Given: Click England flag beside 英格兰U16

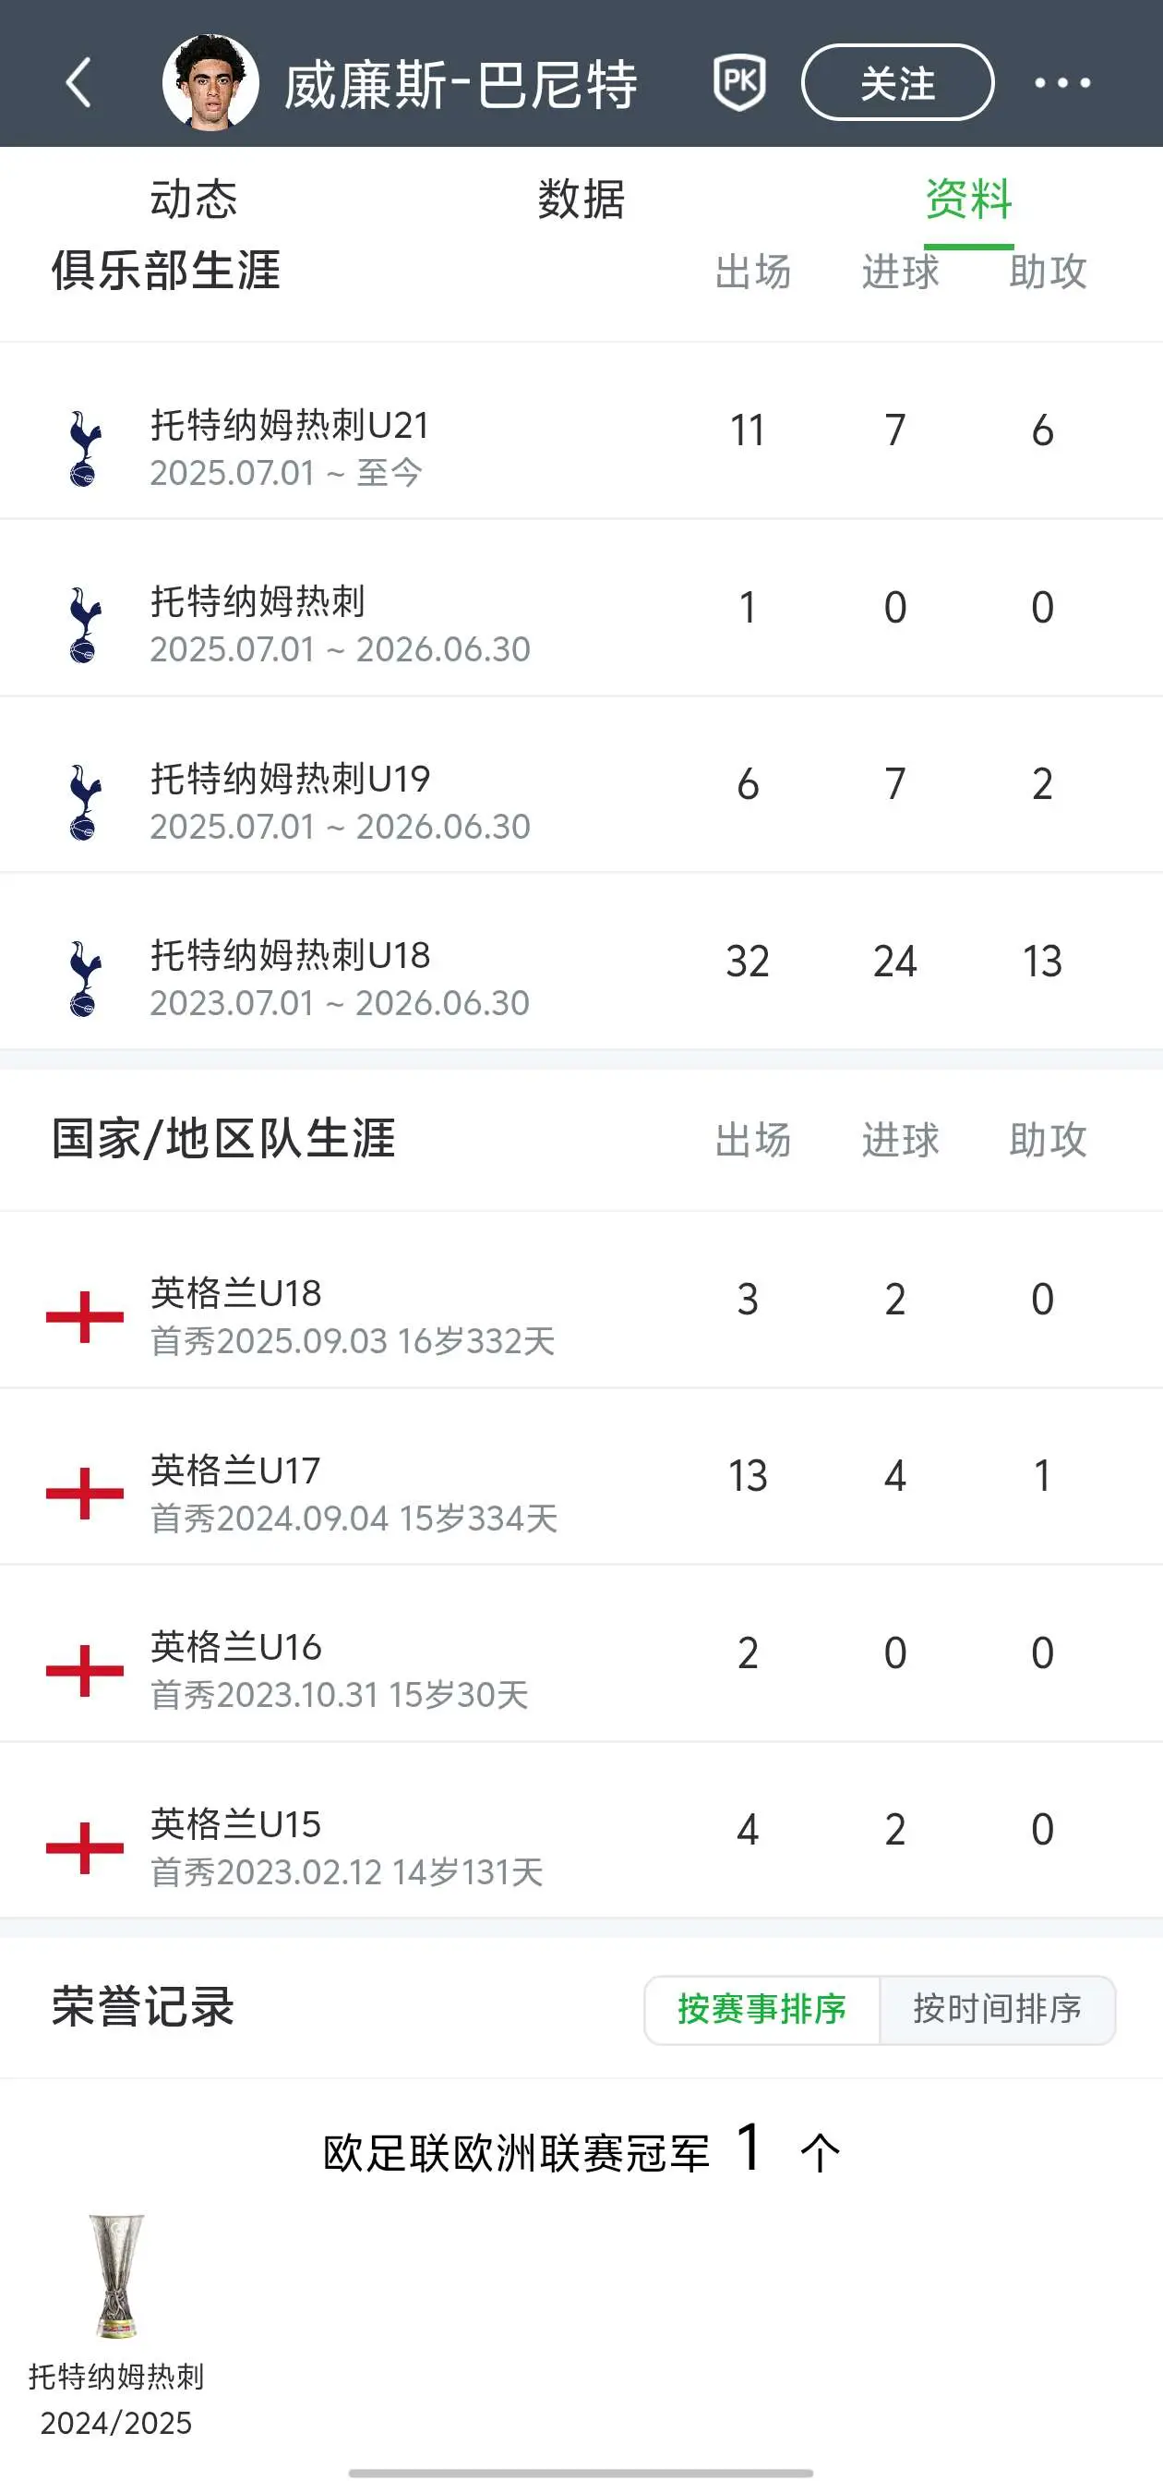Looking at the screenshot, I should [x=85, y=1670].
